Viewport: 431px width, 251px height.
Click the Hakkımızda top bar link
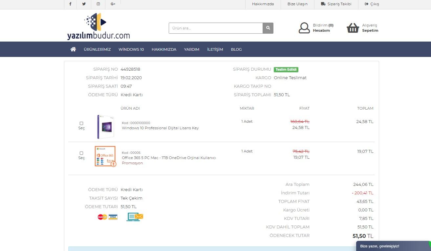[x=263, y=4]
